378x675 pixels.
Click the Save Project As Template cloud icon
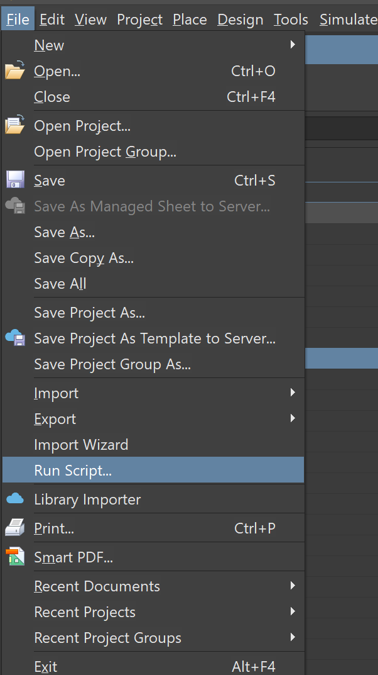(15, 338)
